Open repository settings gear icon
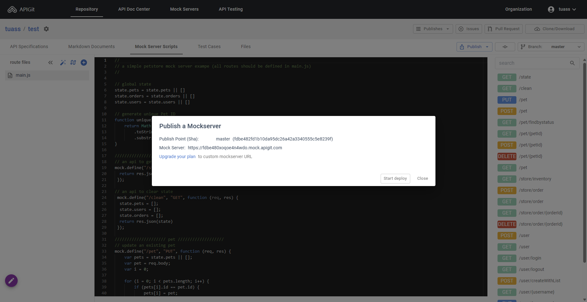Viewport: 587px width, 302px height. (46, 29)
